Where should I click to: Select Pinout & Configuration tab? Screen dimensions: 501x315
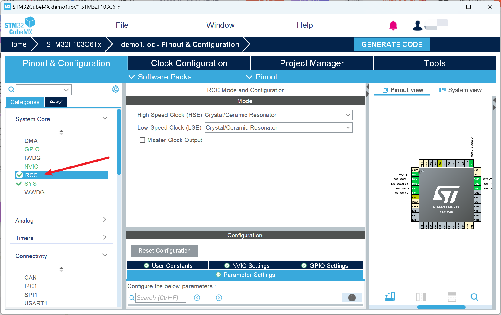[x=66, y=63]
